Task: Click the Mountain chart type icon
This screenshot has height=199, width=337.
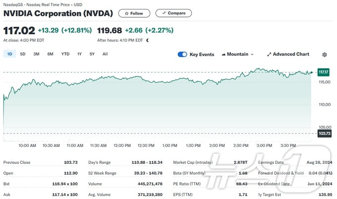Action: coord(224,55)
